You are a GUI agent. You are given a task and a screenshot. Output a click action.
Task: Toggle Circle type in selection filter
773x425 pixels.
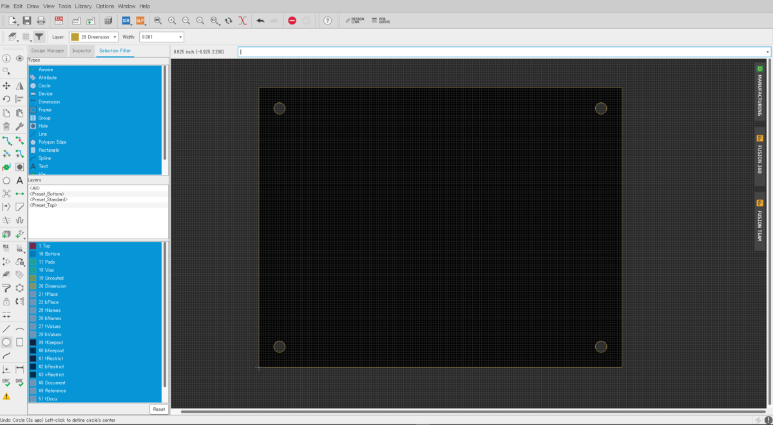point(95,86)
